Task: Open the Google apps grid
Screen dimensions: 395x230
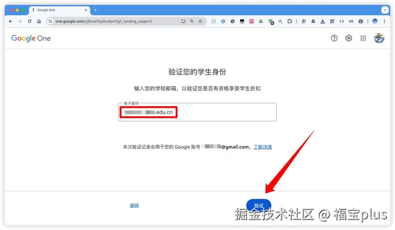Action: pyautogui.click(x=363, y=38)
